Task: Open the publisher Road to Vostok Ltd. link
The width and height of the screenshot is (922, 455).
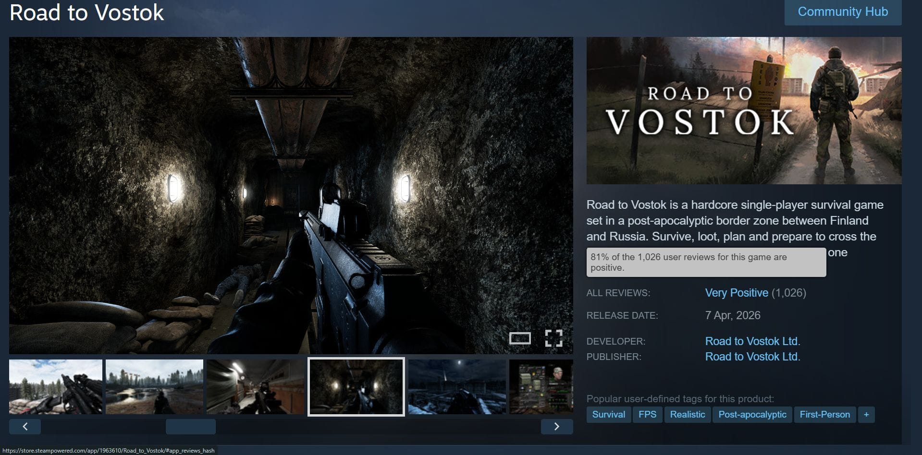Action: point(752,357)
